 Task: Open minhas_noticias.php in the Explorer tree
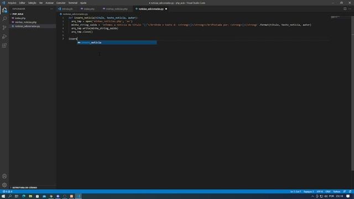pyautogui.click(x=25, y=22)
